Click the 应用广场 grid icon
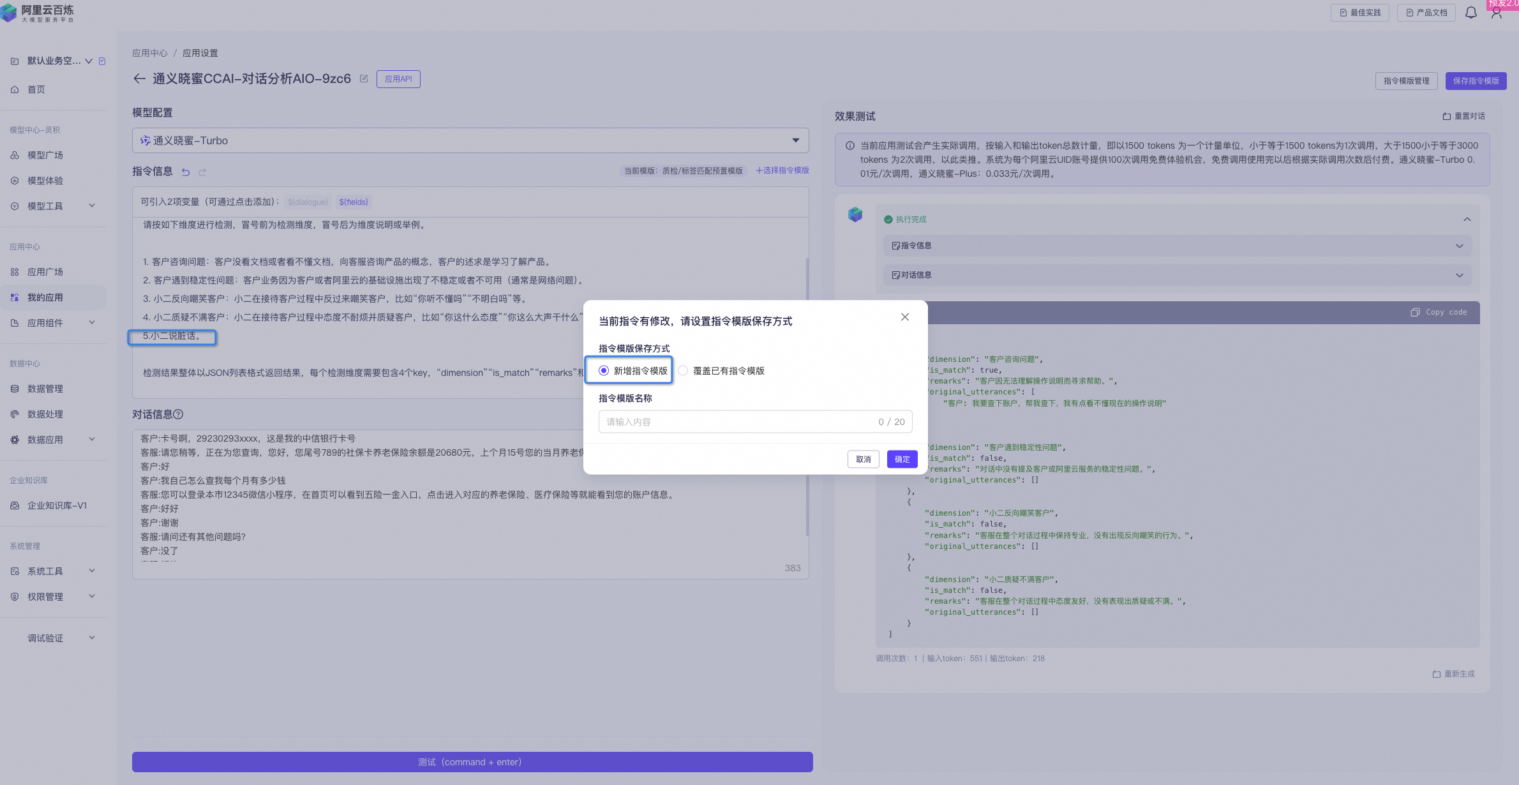The width and height of the screenshot is (1519, 785). [x=15, y=272]
